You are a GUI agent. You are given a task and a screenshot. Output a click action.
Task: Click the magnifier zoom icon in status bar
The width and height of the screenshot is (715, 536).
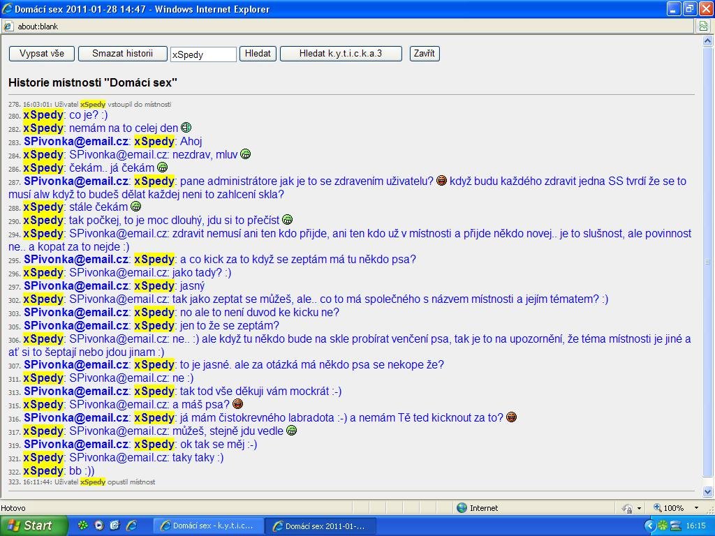[658, 508]
